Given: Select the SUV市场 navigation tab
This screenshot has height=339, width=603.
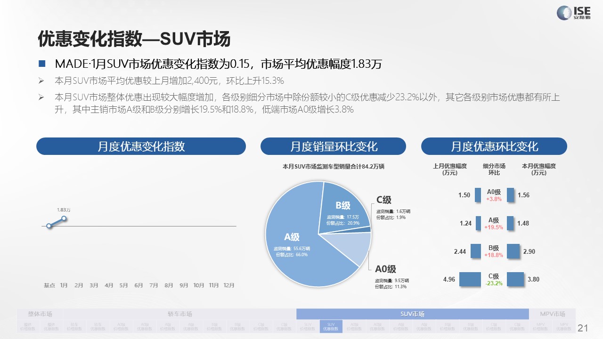Looking at the screenshot, I should [x=412, y=314].
